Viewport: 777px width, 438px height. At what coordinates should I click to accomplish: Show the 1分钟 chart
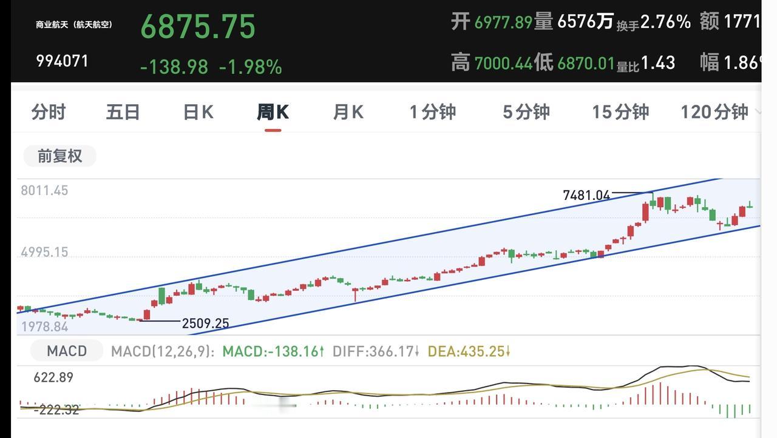[x=432, y=112]
